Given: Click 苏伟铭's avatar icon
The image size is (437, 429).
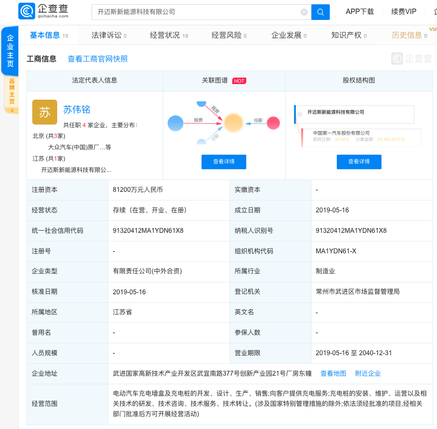Looking at the screenshot, I should [x=44, y=113].
